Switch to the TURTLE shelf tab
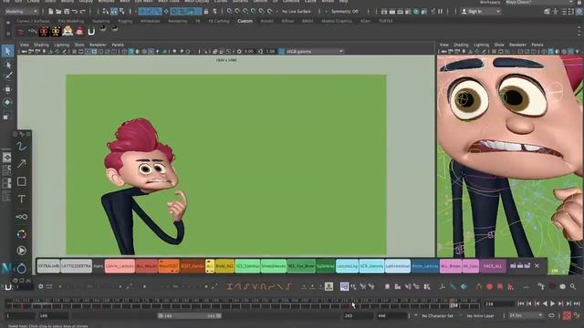 click(x=385, y=21)
